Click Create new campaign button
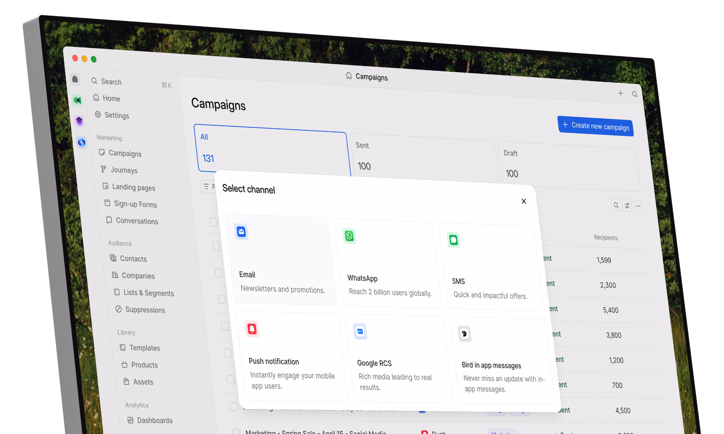 pos(595,126)
